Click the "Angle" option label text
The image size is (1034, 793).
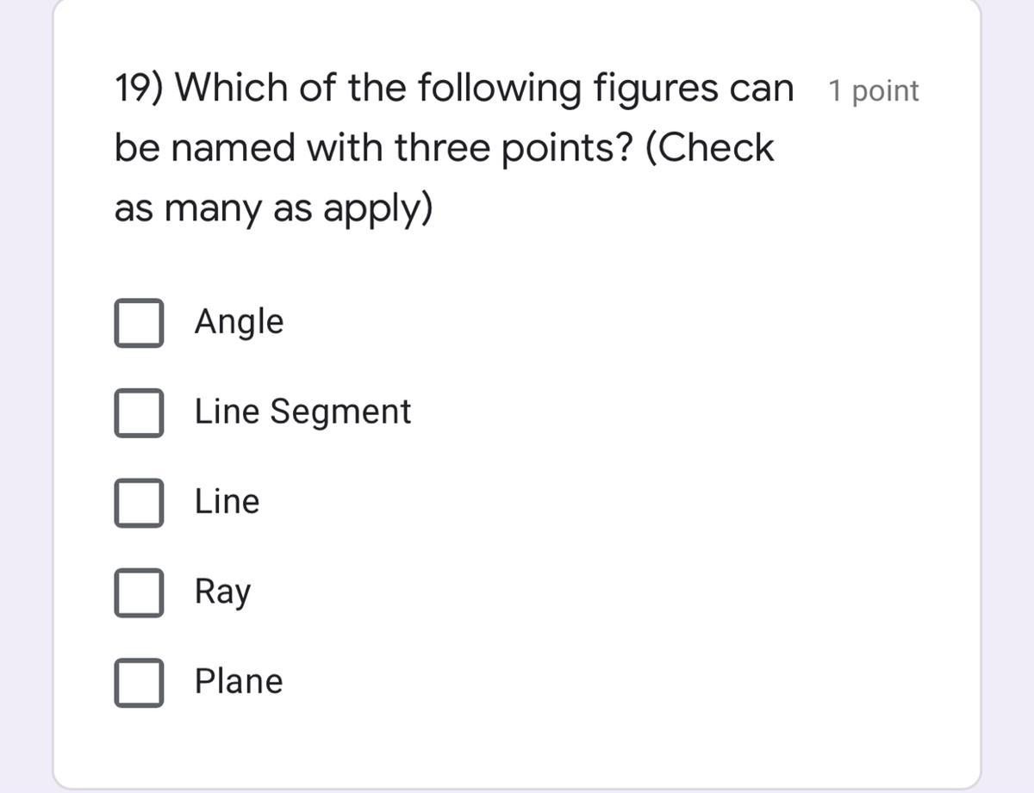(239, 322)
